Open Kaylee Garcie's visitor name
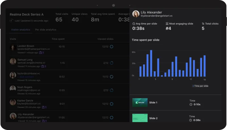The width and height of the screenshot is (227, 130). (x=25, y=100)
